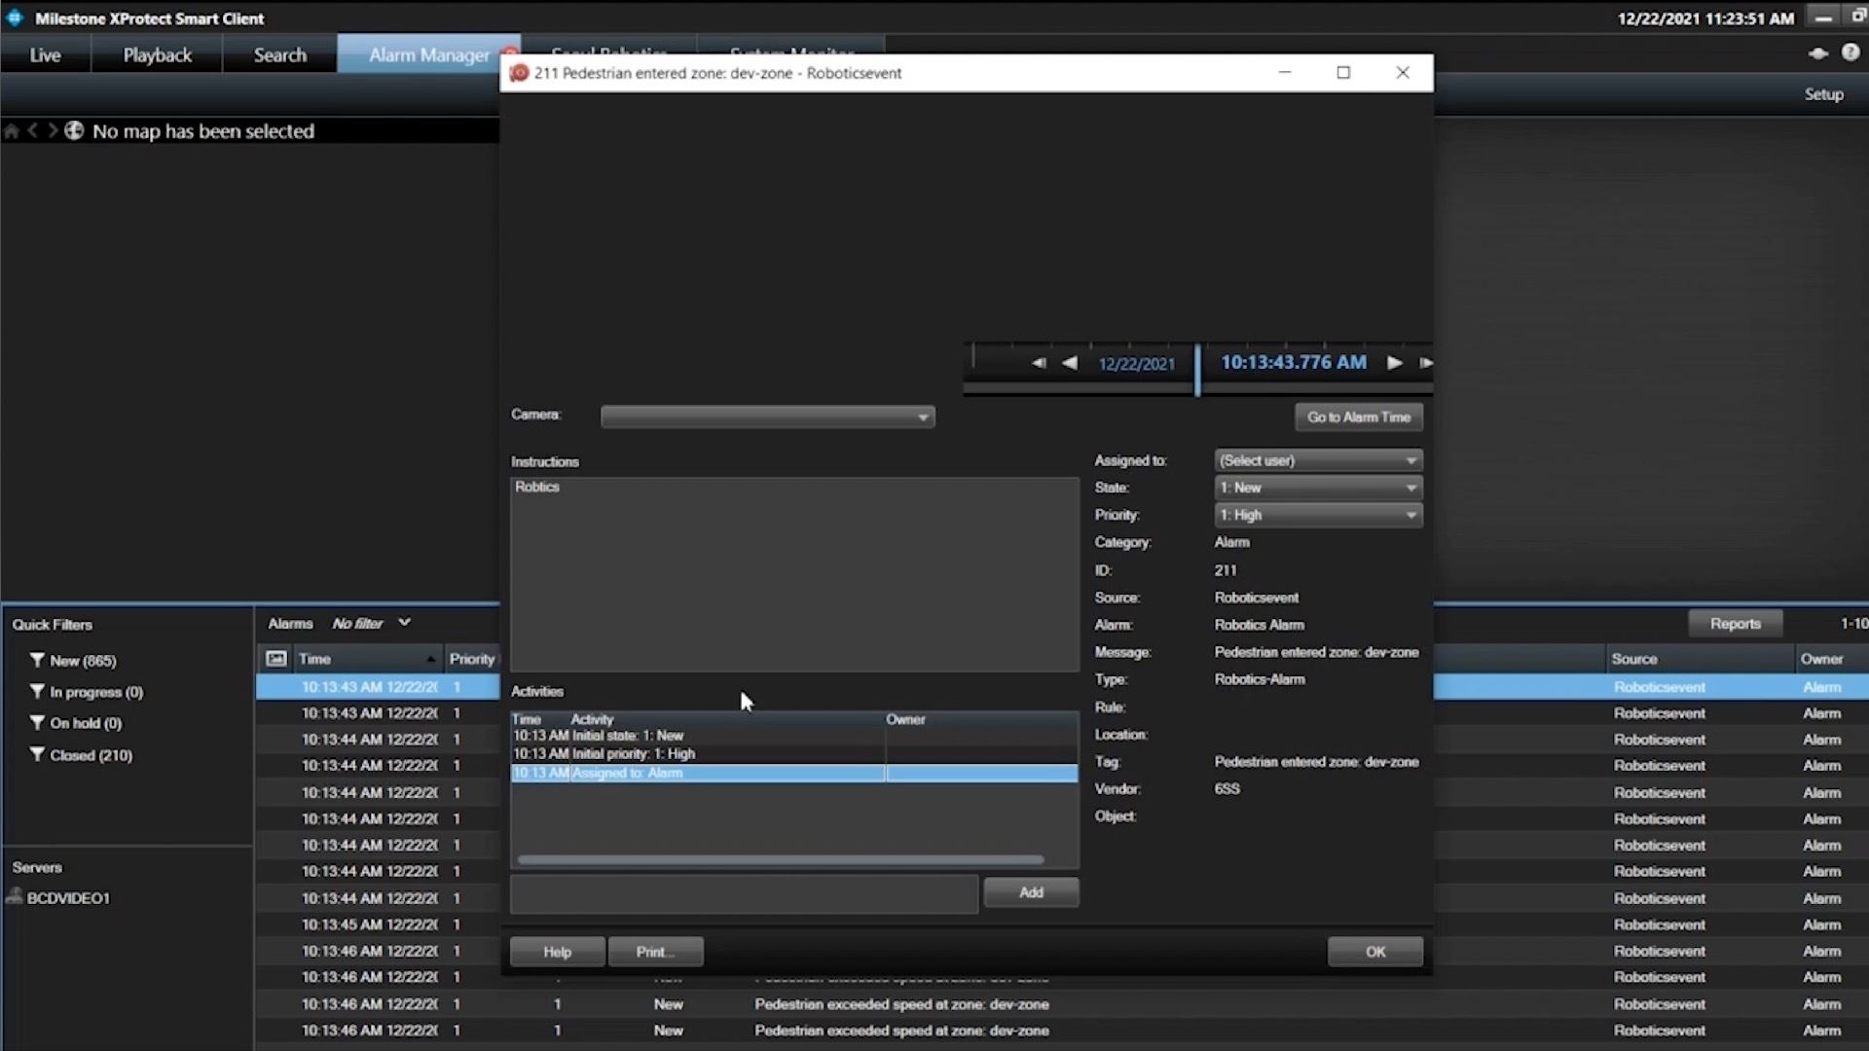This screenshot has width=1869, height=1051.
Task: Click the globe map icon
Action: point(74,130)
